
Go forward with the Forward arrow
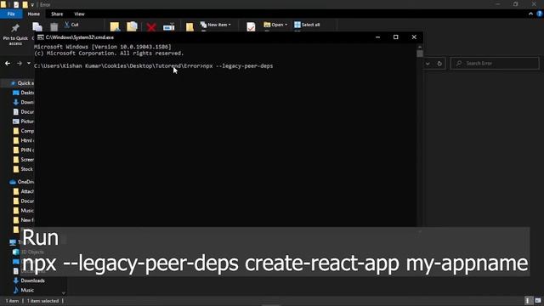pyautogui.click(x=20, y=64)
